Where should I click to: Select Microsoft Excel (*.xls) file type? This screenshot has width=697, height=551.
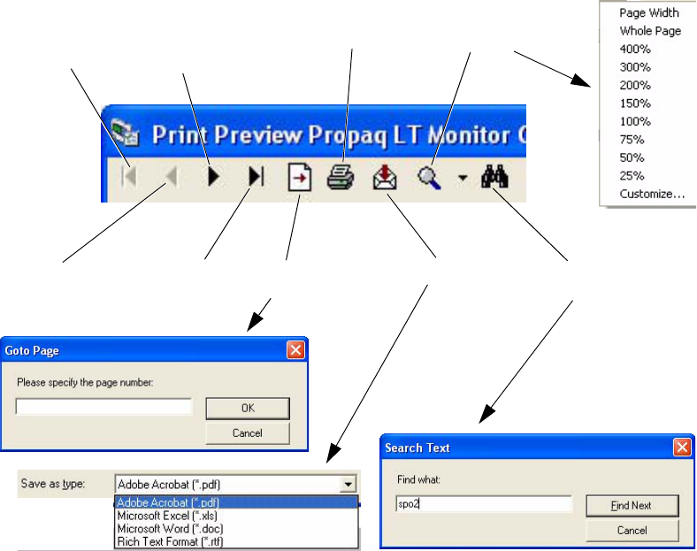tap(236, 516)
